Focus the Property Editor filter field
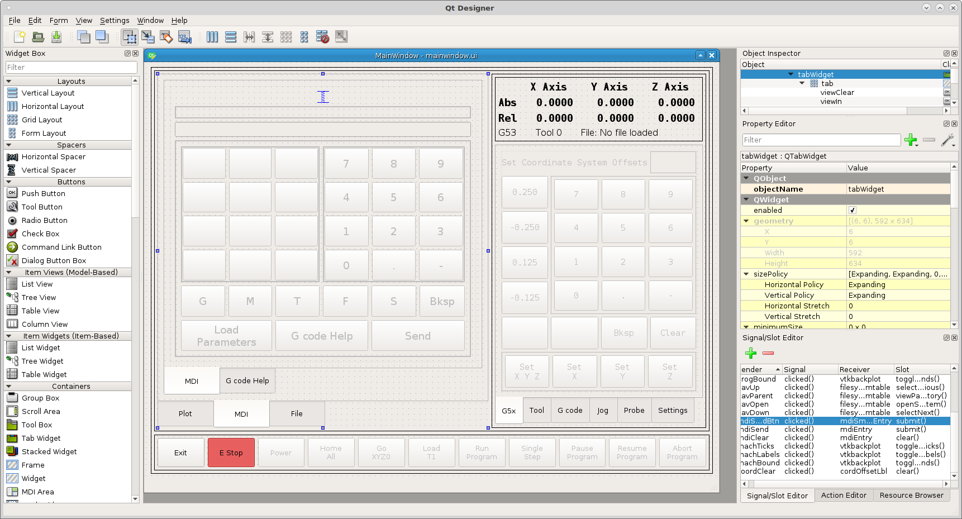 (821, 140)
